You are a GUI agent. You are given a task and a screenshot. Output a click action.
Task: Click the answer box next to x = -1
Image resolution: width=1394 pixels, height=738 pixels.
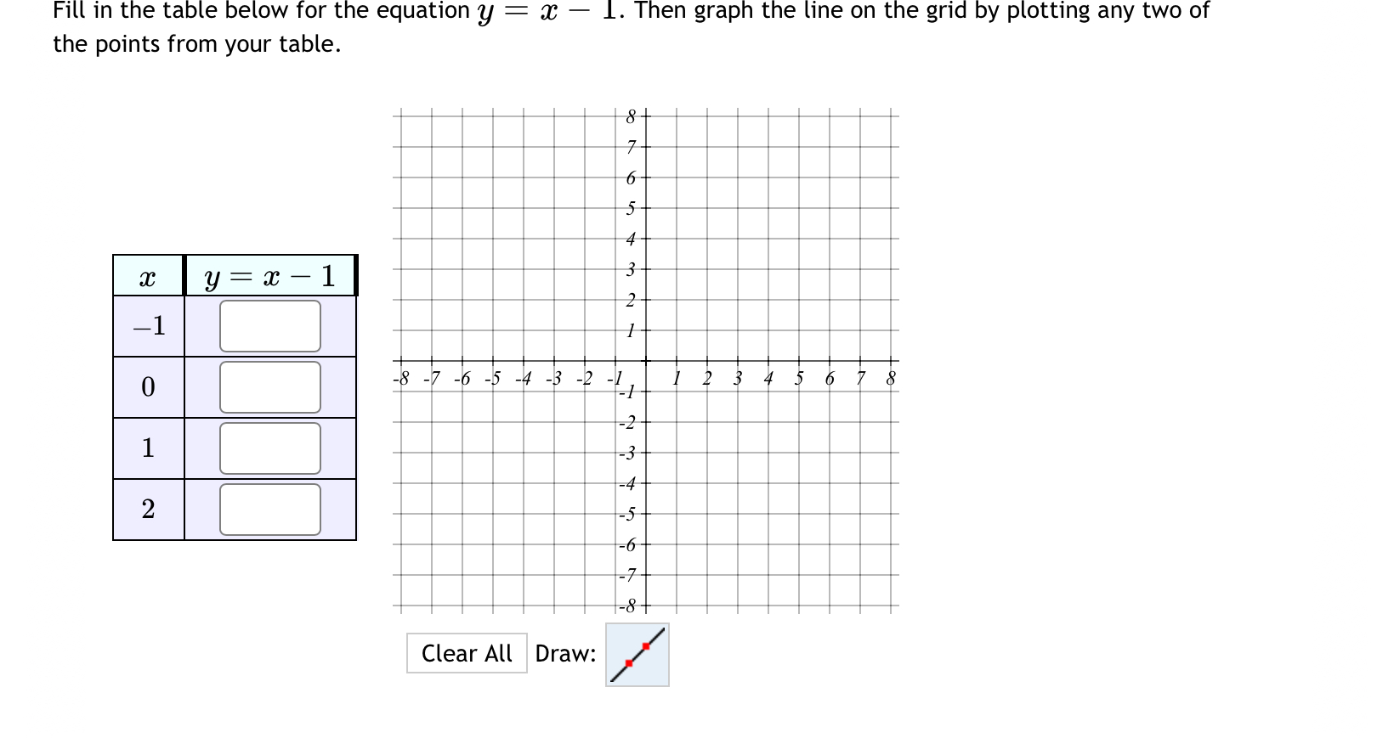coord(269,327)
